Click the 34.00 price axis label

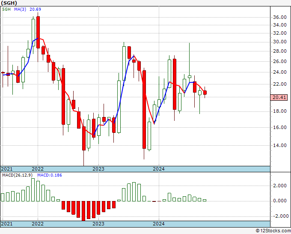280,25
